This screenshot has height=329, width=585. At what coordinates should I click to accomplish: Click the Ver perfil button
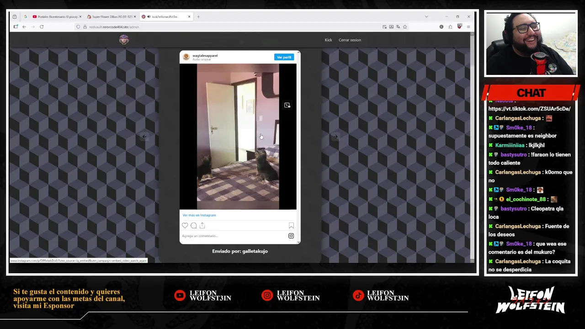[284, 57]
